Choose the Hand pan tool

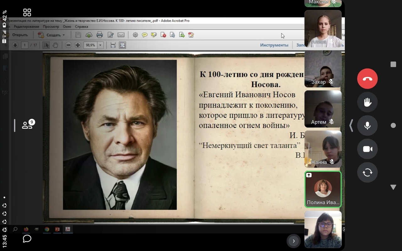(x=55, y=45)
